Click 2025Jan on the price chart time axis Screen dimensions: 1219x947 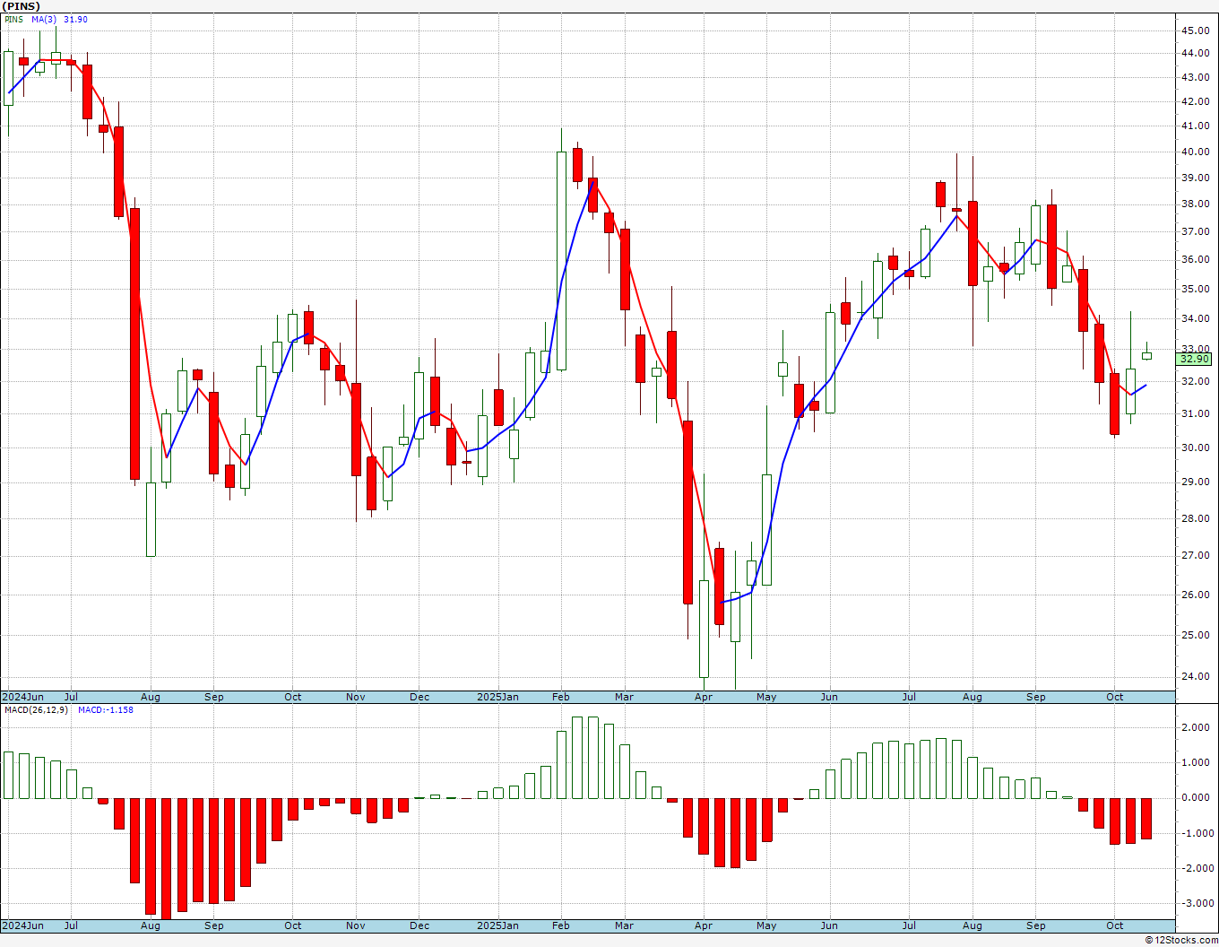pos(497,697)
